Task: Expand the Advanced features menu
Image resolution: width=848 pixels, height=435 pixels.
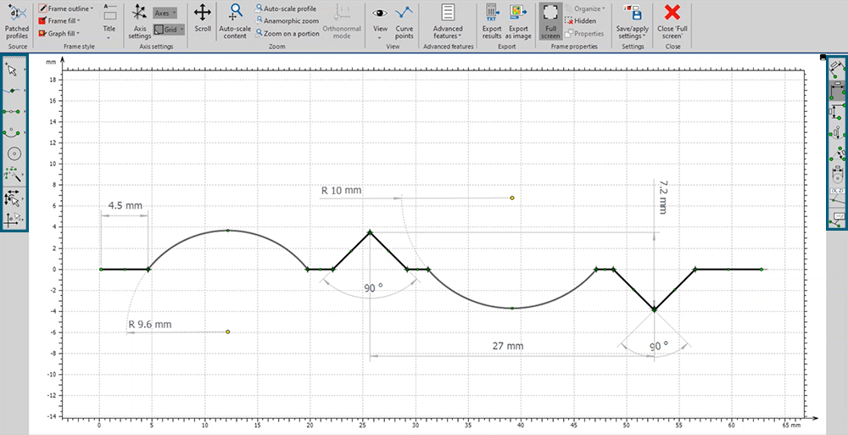Action: click(448, 22)
